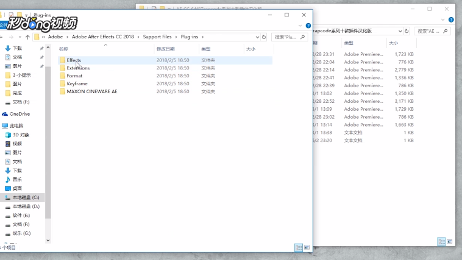The height and width of the screenshot is (260, 462).
Task: Click the OneDrive icon in navigation pane
Action: (5, 114)
